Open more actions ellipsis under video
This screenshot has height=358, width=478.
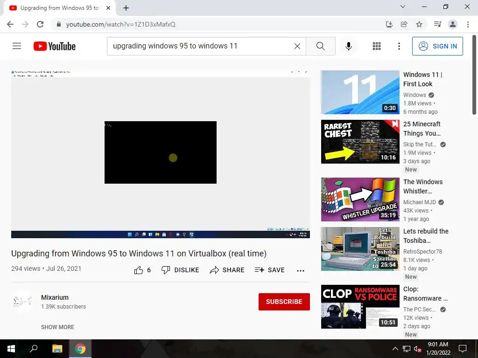301,271
